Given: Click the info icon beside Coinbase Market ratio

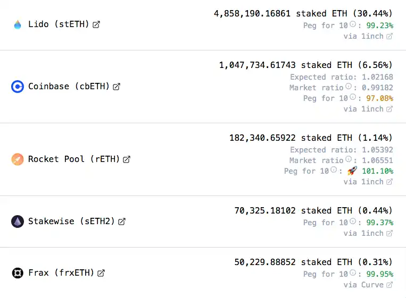Looking at the screenshot, I should coord(349,86).
